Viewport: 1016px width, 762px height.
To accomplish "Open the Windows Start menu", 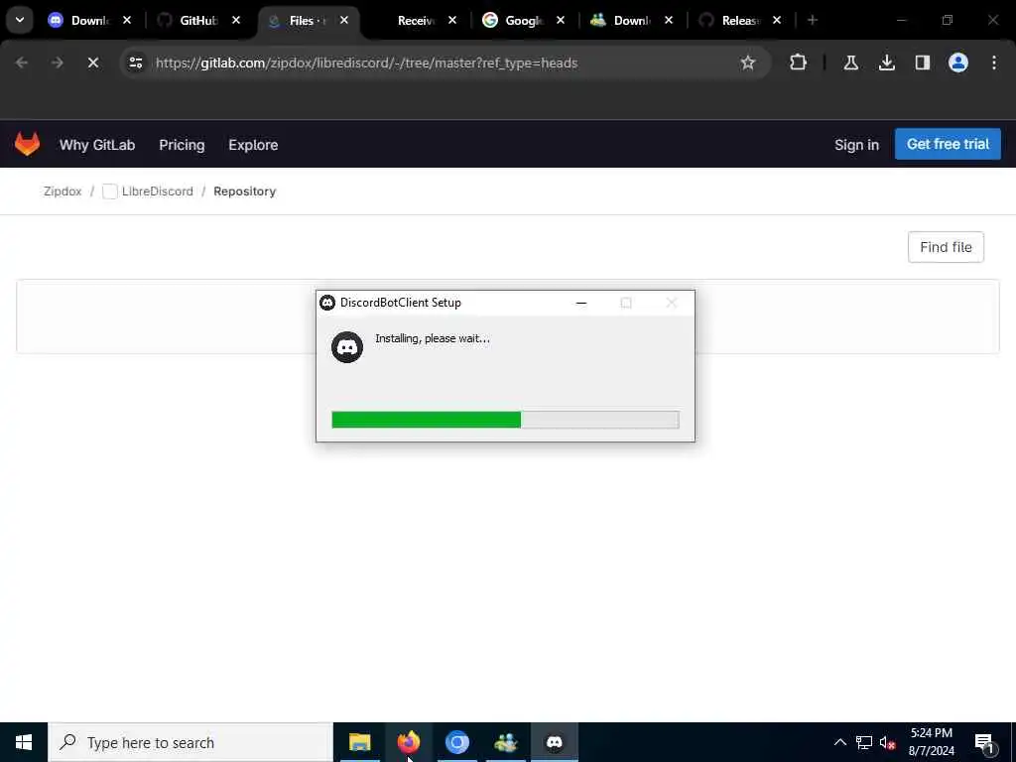I will pyautogui.click(x=24, y=742).
